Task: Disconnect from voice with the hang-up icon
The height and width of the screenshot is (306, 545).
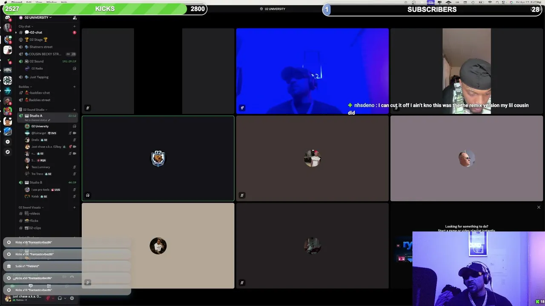Action: pyautogui.click(x=72, y=277)
